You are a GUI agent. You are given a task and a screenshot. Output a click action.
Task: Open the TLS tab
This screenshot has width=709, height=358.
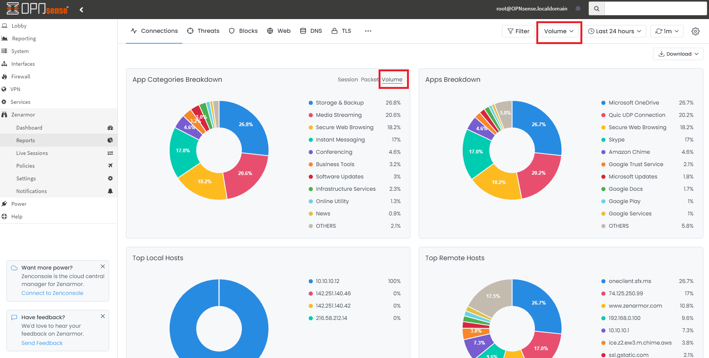(x=341, y=31)
